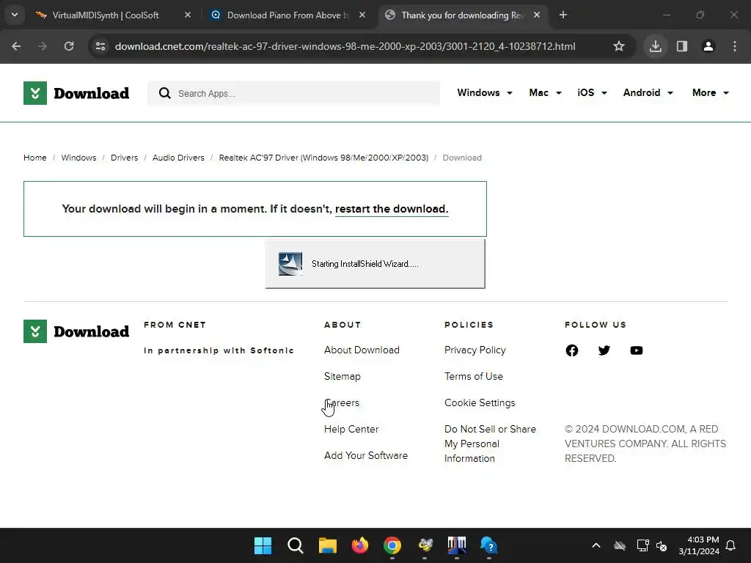Close the VirtualMIDISynth tab
The image size is (751, 563).
coord(188,15)
